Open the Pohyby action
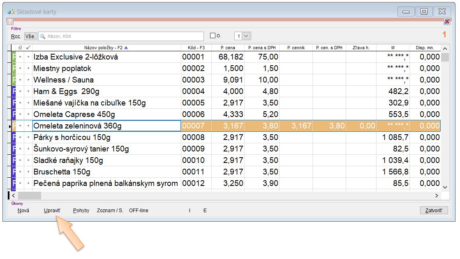This screenshot has width=460, height=259. (81, 211)
